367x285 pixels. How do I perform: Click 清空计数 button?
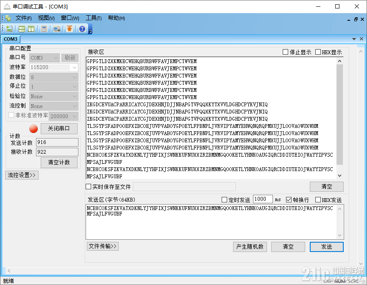(x=59, y=163)
